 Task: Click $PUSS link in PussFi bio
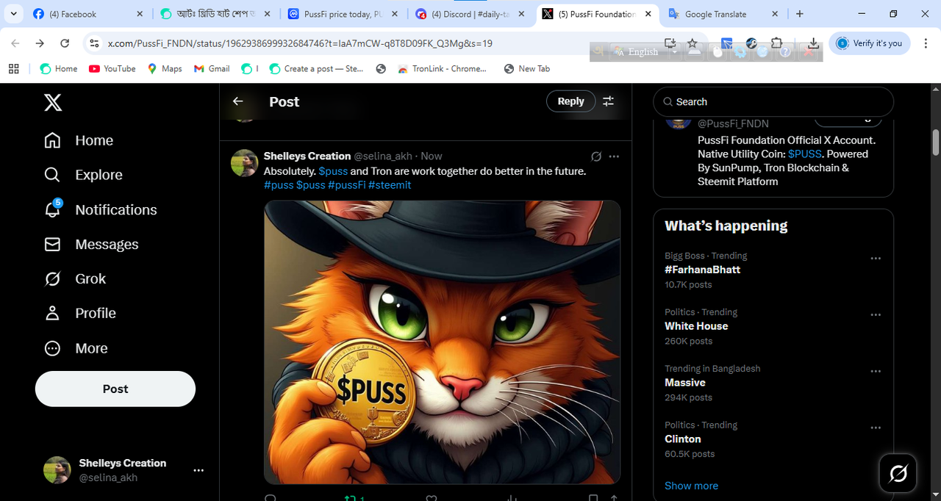tap(804, 154)
